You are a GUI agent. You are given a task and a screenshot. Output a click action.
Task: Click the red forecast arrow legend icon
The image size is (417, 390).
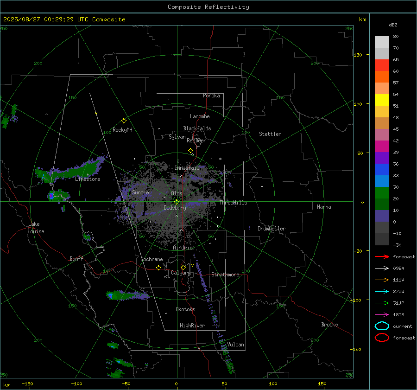382,256
